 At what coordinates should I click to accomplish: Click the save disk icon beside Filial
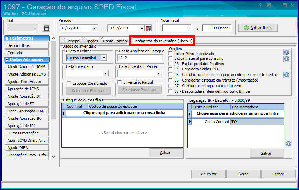click(47, 28)
